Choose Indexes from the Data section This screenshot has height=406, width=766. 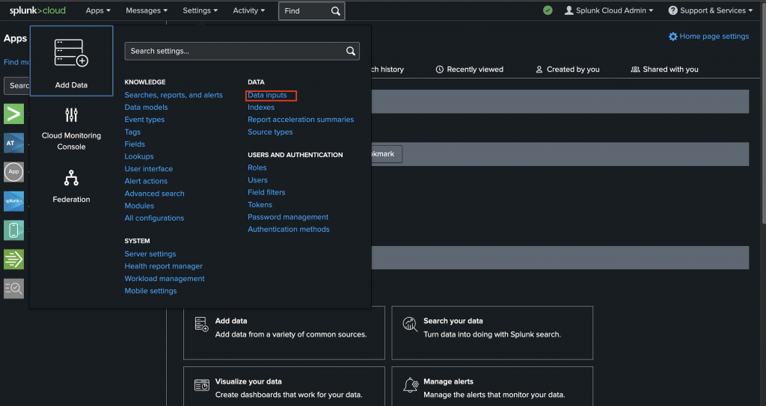point(261,108)
